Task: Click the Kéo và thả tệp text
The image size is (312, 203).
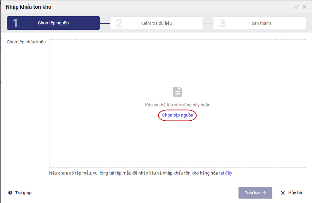Action: [178, 105]
